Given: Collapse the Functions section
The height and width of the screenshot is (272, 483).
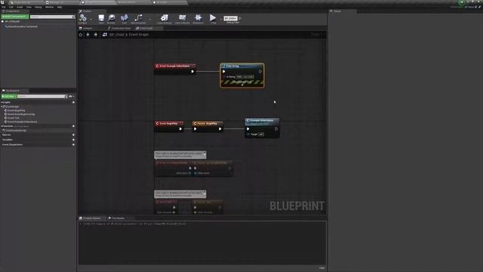Looking at the screenshot, I should [x=2, y=126].
